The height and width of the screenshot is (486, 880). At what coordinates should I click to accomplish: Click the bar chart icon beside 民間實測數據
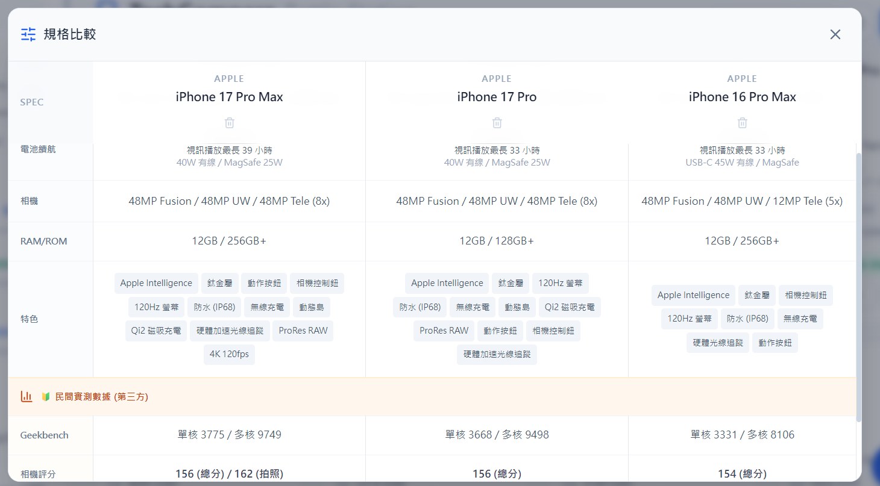[x=26, y=396]
